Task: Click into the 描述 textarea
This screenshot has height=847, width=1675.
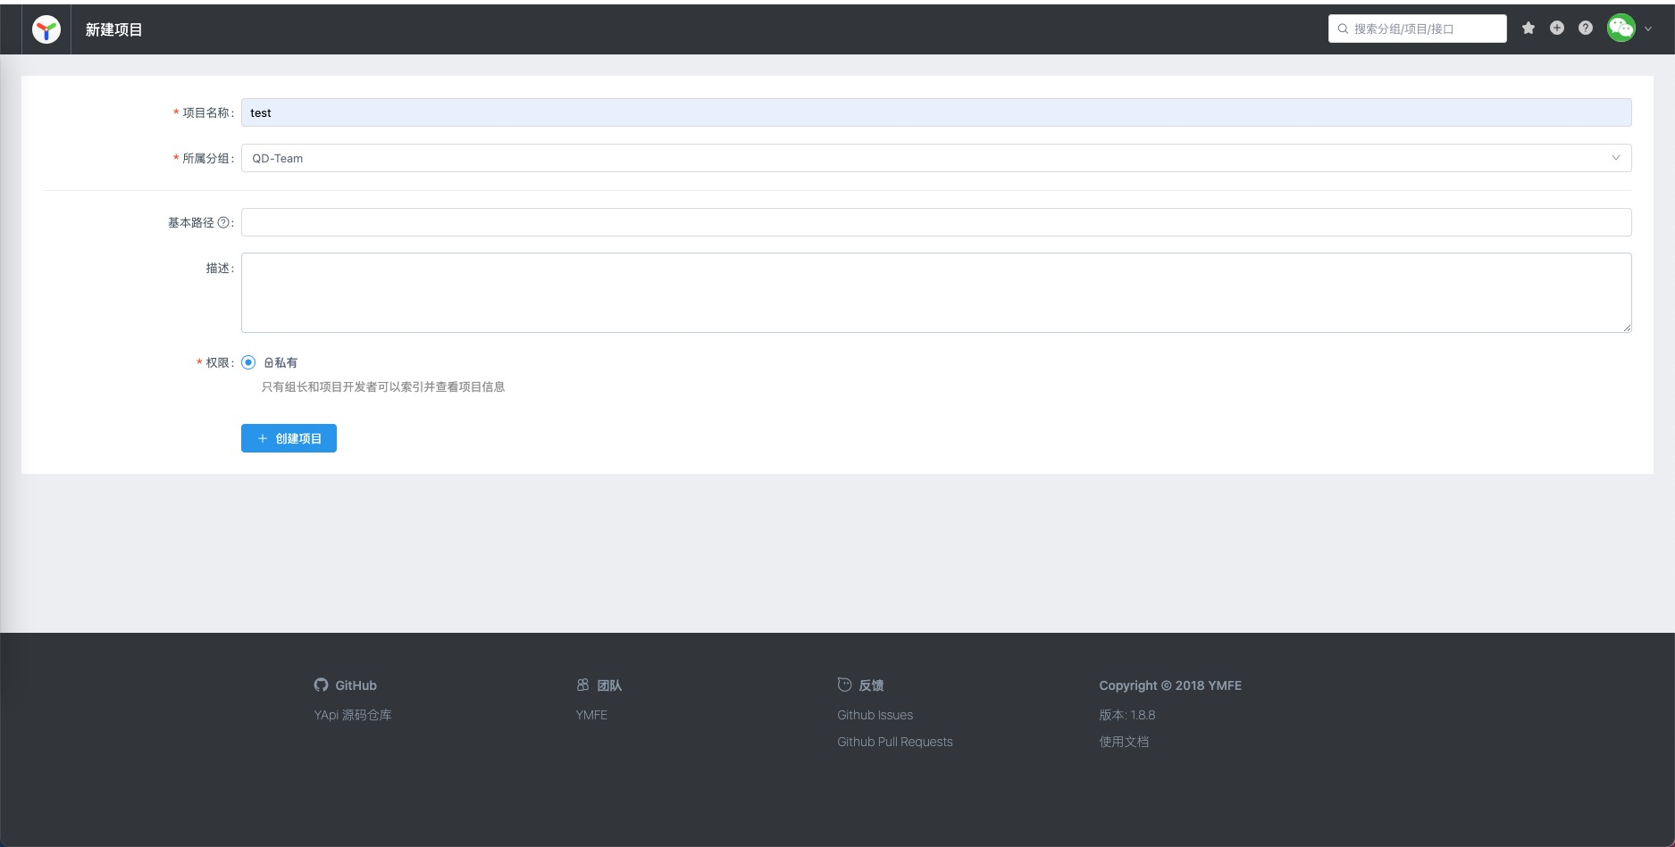Action: [x=936, y=293]
